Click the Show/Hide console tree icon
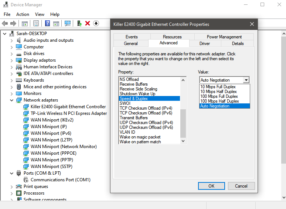Screen dimensions: 286x209 pyautogui.click(x=24, y=23)
